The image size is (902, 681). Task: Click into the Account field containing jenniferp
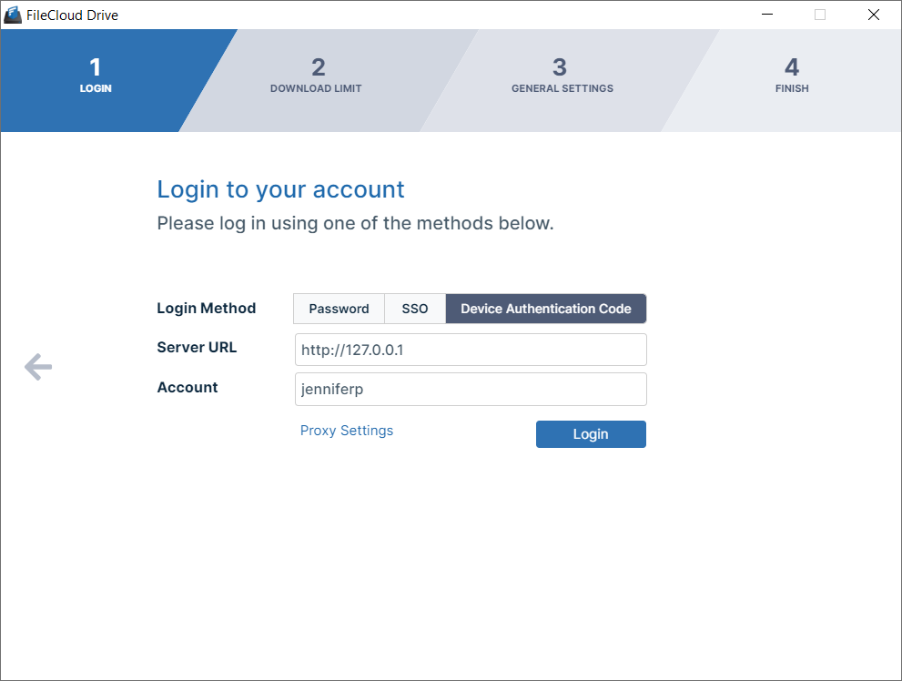click(x=471, y=389)
